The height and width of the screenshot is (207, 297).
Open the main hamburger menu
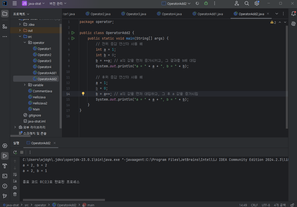pos(15,3)
